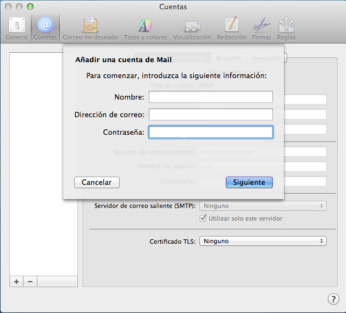
Task: Toggle Utilizar solo este servidor checkbox
Action: coord(203,218)
